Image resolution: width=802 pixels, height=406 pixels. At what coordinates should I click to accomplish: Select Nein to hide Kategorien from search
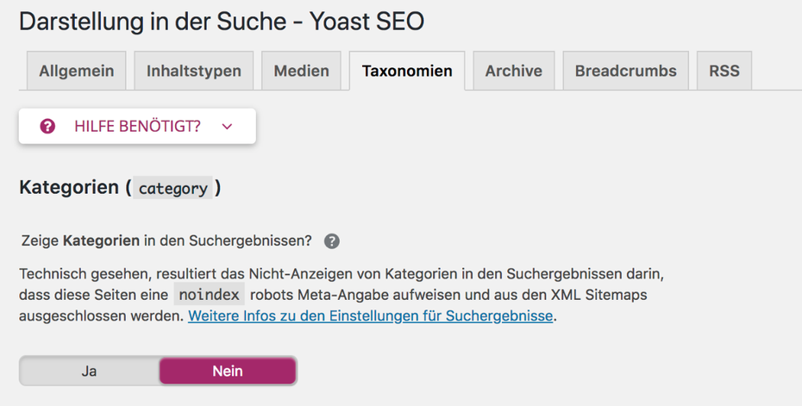pyautogui.click(x=228, y=371)
